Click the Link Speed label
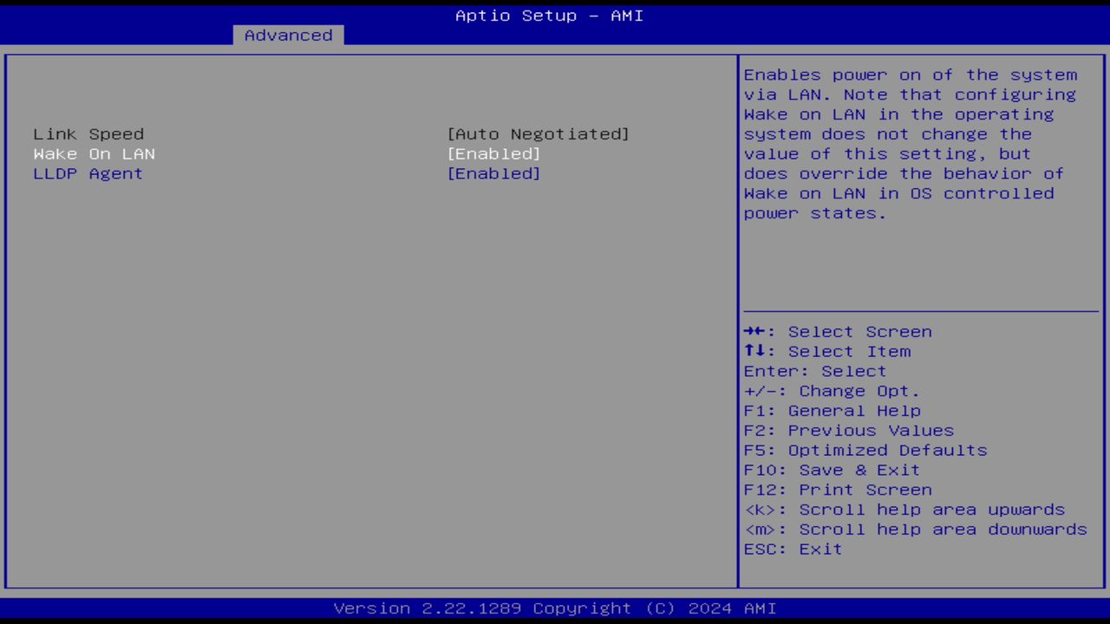The image size is (1110, 624). 88,134
